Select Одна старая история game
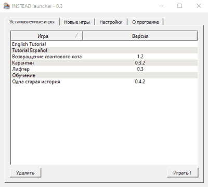208x187 pixels. pyautogui.click(x=104, y=82)
